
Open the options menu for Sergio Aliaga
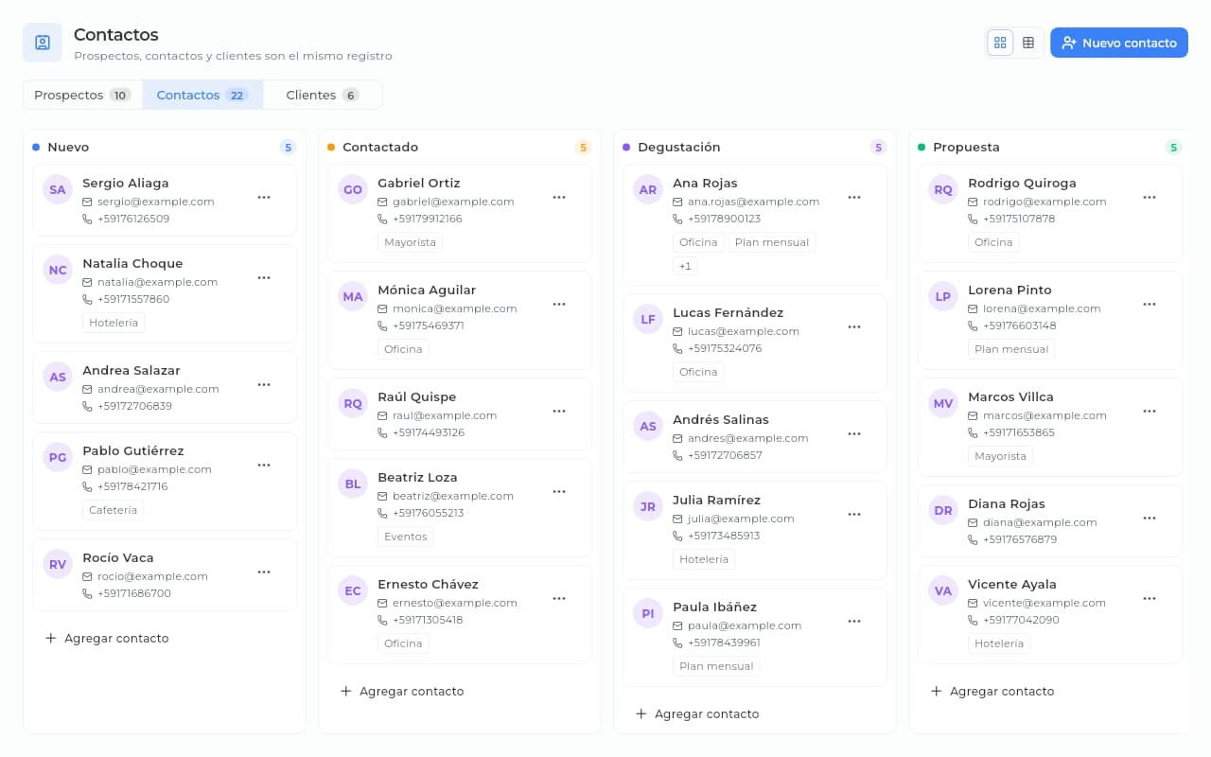(x=264, y=197)
